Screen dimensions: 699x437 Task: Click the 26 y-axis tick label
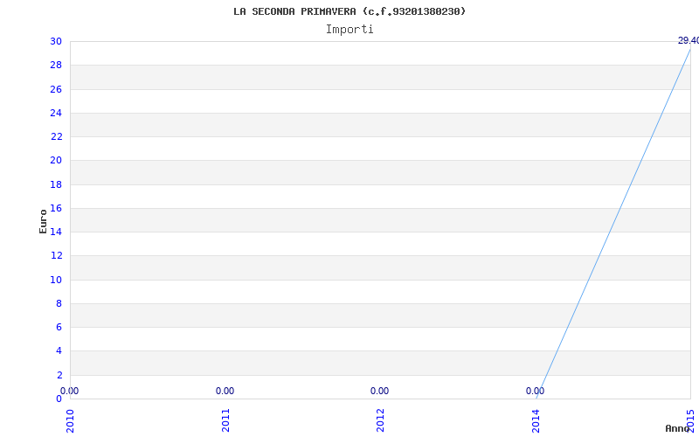[x=56, y=89]
